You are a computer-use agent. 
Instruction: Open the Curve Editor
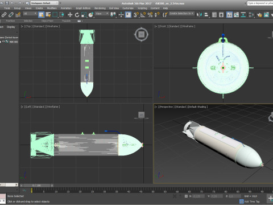click(236, 15)
